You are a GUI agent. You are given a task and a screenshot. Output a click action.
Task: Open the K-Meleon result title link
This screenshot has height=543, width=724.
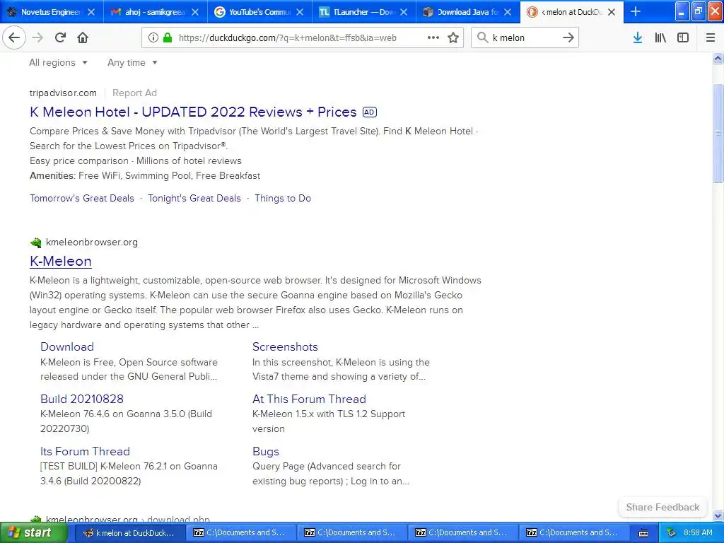[x=61, y=261]
